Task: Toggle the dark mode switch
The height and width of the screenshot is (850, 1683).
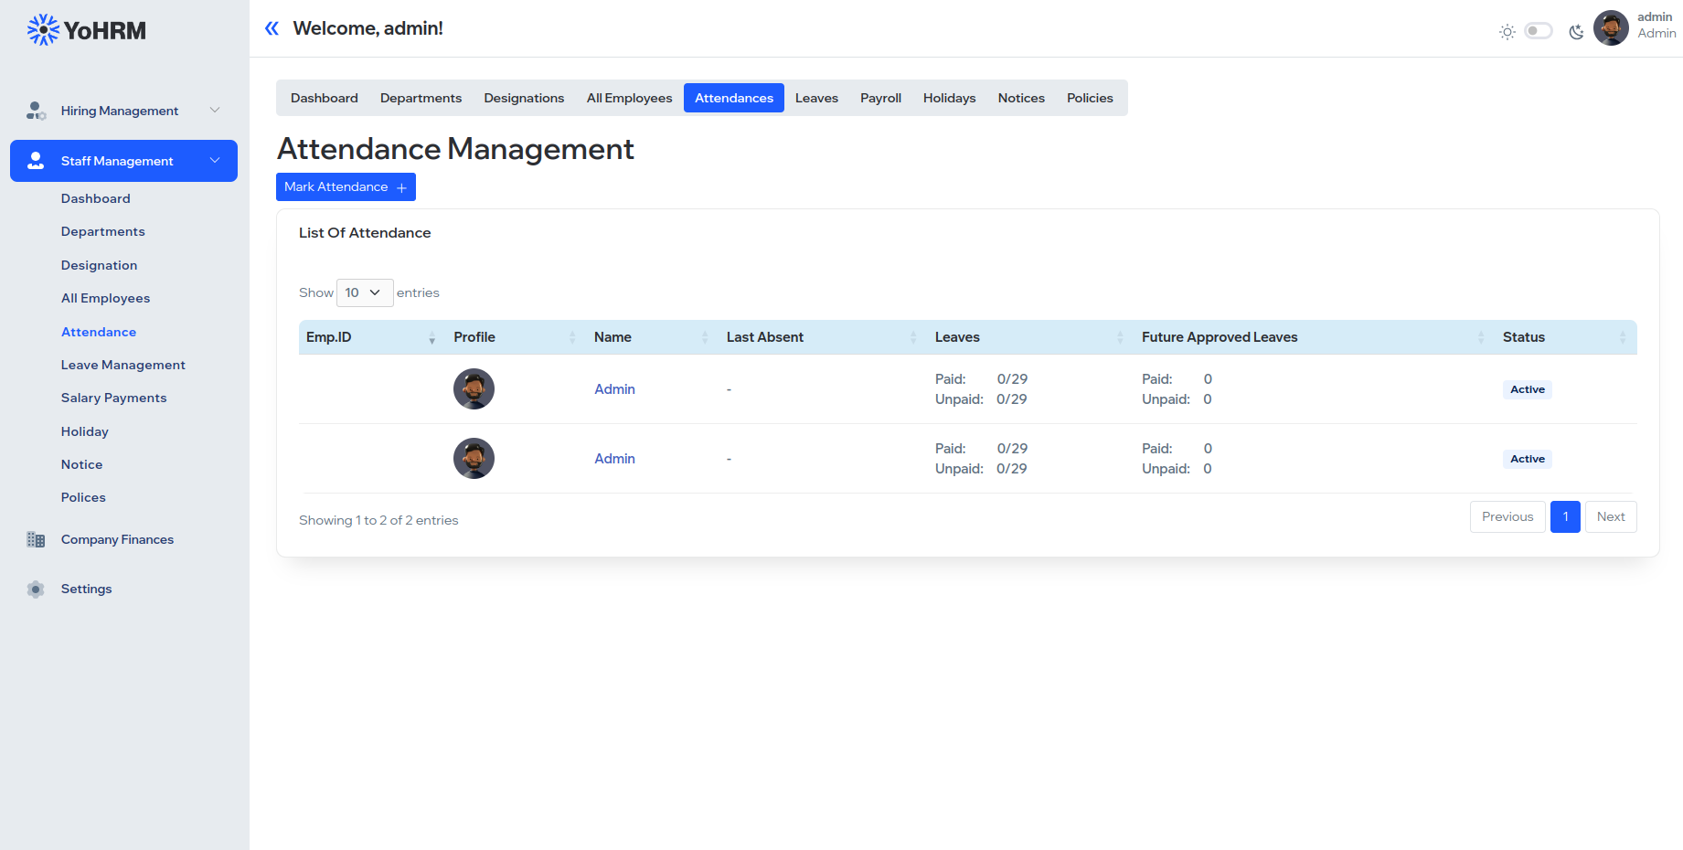Action: click(1539, 31)
